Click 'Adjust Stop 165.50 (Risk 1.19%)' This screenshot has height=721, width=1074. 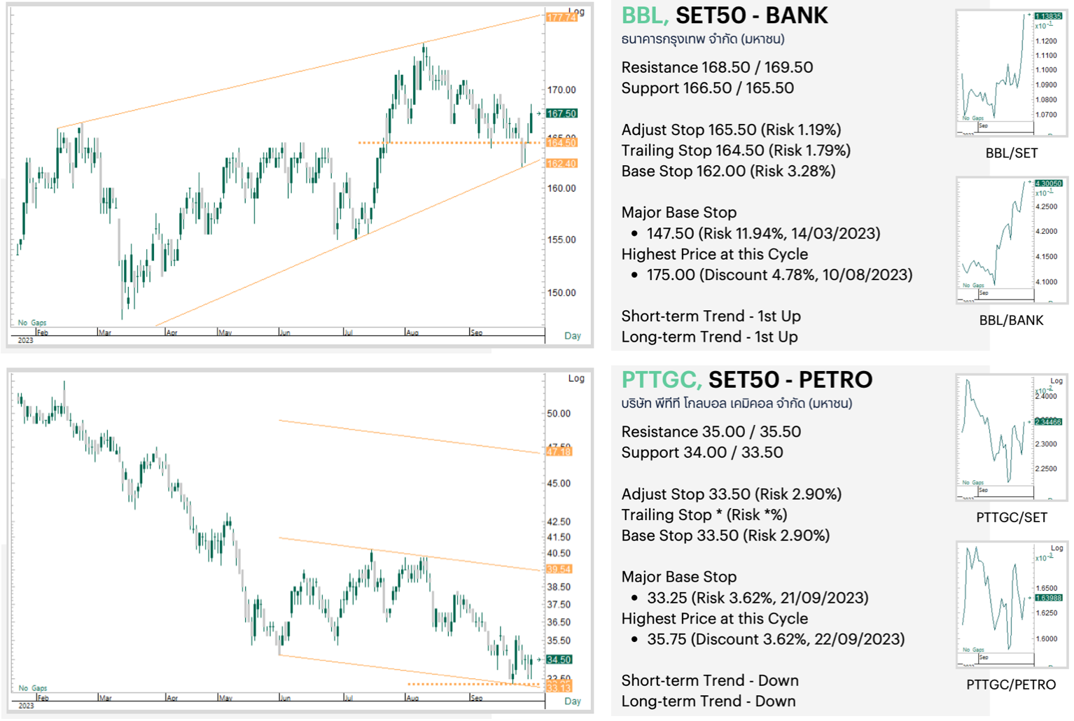pos(731,129)
